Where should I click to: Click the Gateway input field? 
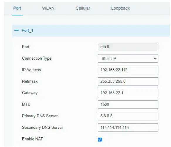(x=128, y=93)
